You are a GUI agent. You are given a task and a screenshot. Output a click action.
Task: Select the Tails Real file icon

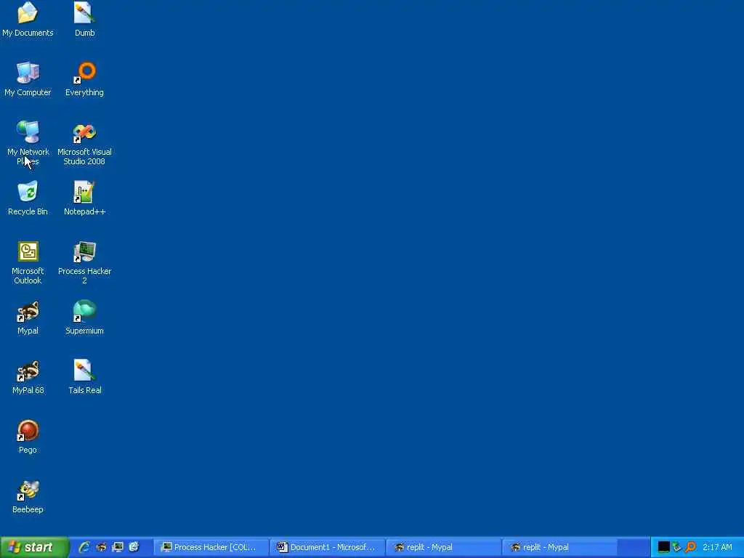[84, 377]
